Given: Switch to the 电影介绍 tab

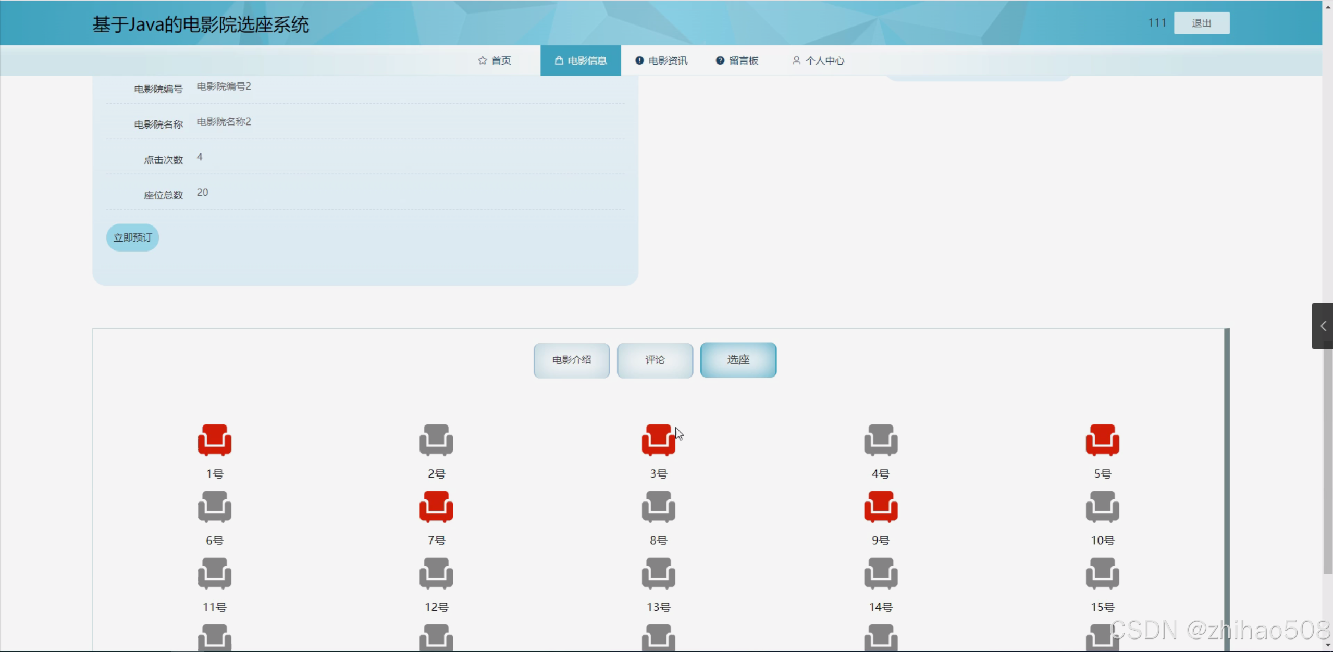Looking at the screenshot, I should pyautogui.click(x=571, y=360).
